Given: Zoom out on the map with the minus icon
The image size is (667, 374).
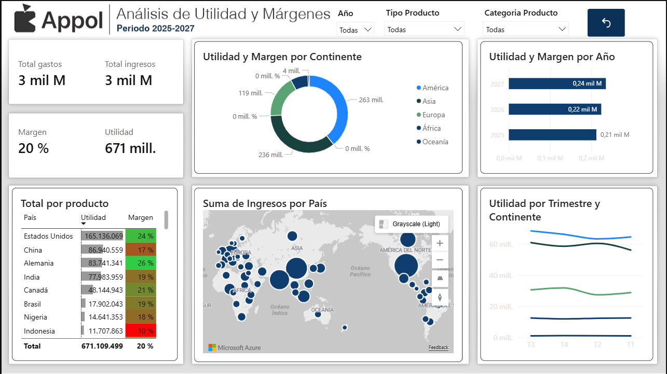Looking at the screenshot, I should (440, 260).
